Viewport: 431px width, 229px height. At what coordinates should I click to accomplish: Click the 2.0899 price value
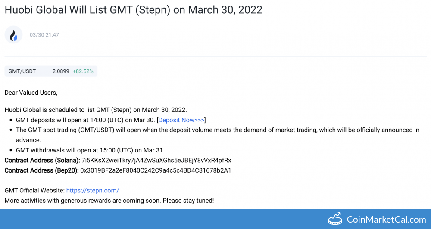click(61, 71)
